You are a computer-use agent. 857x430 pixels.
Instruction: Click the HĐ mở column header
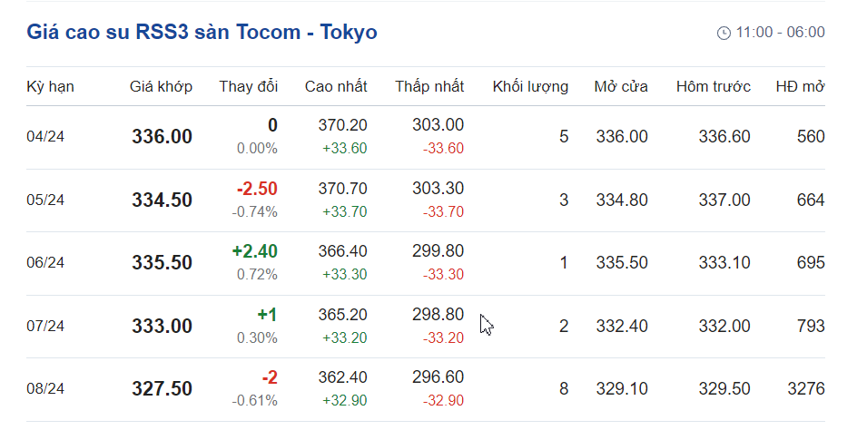800,87
